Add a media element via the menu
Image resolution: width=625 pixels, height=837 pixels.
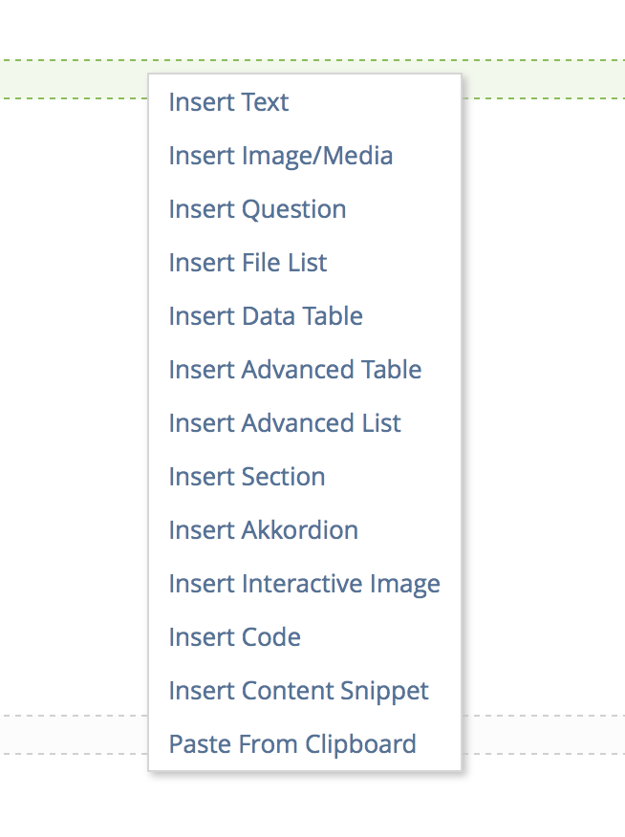pyautogui.click(x=280, y=156)
